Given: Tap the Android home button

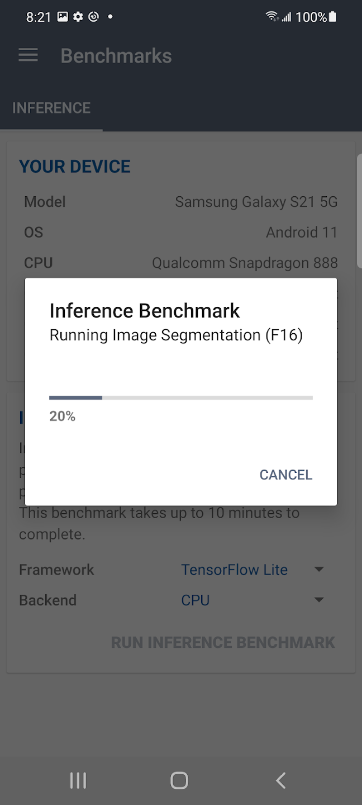Looking at the screenshot, I should pos(179,780).
